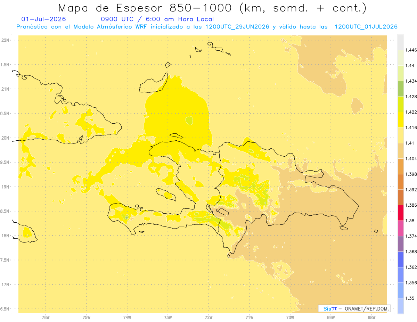Click the '20N' latitude label

(x=6, y=138)
